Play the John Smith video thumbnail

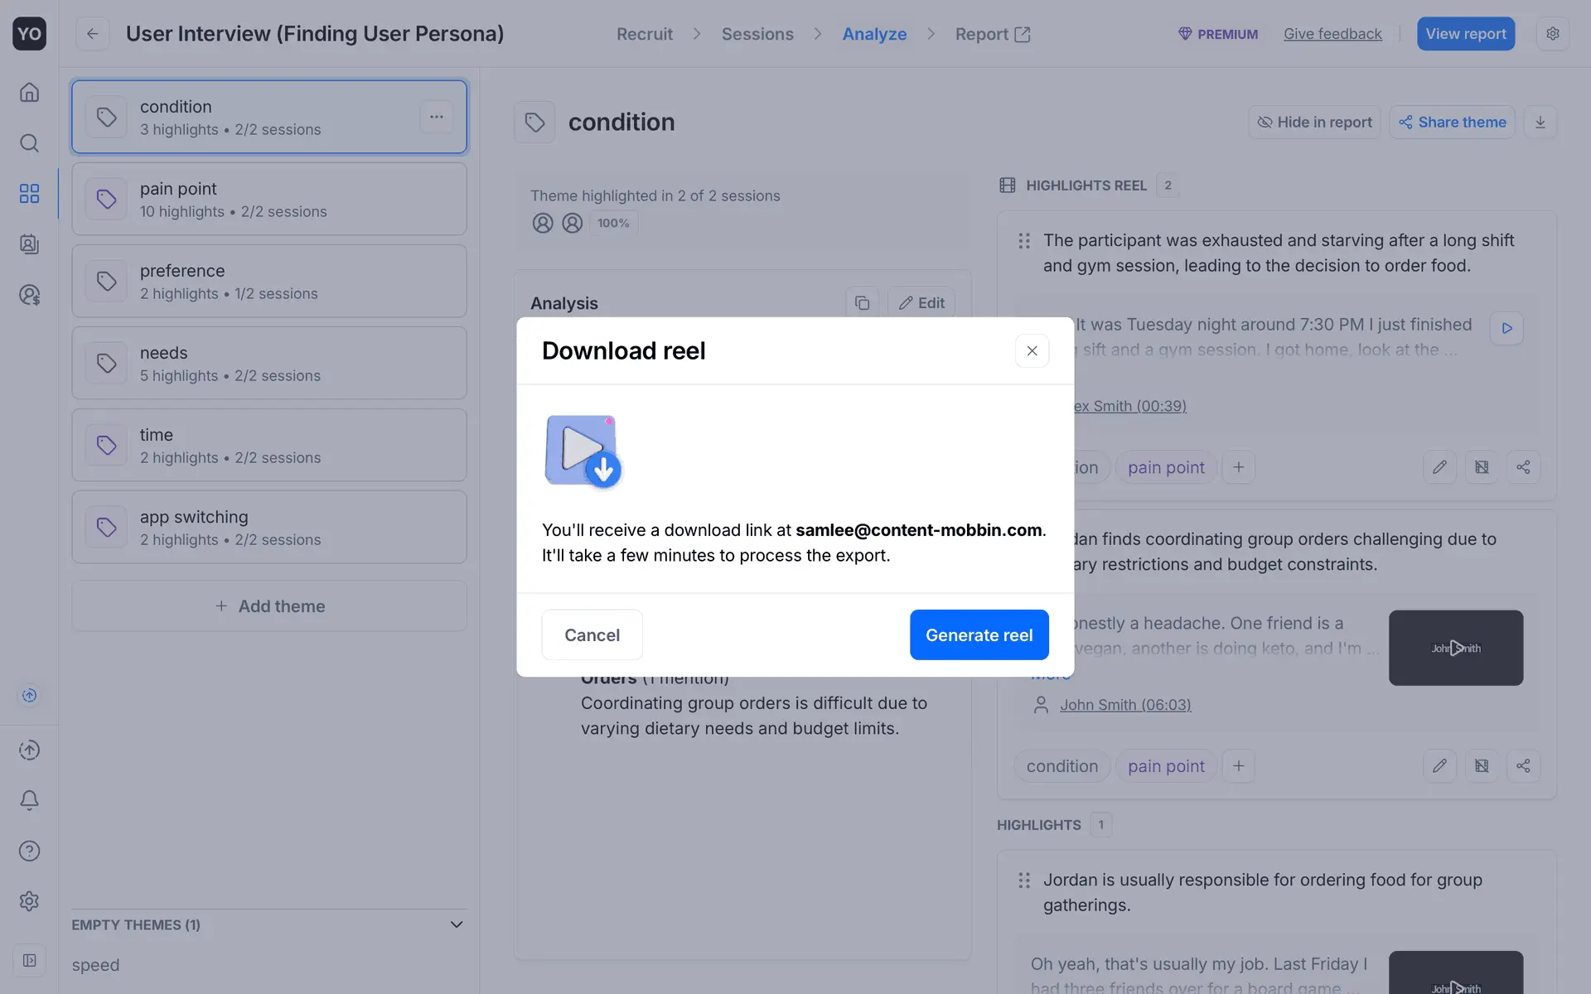[1455, 648]
